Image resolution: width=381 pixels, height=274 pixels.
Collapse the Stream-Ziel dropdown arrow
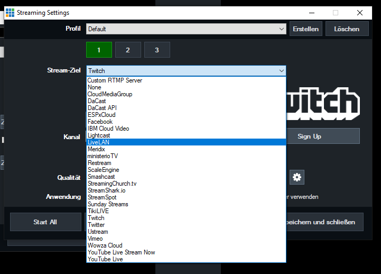coord(281,71)
